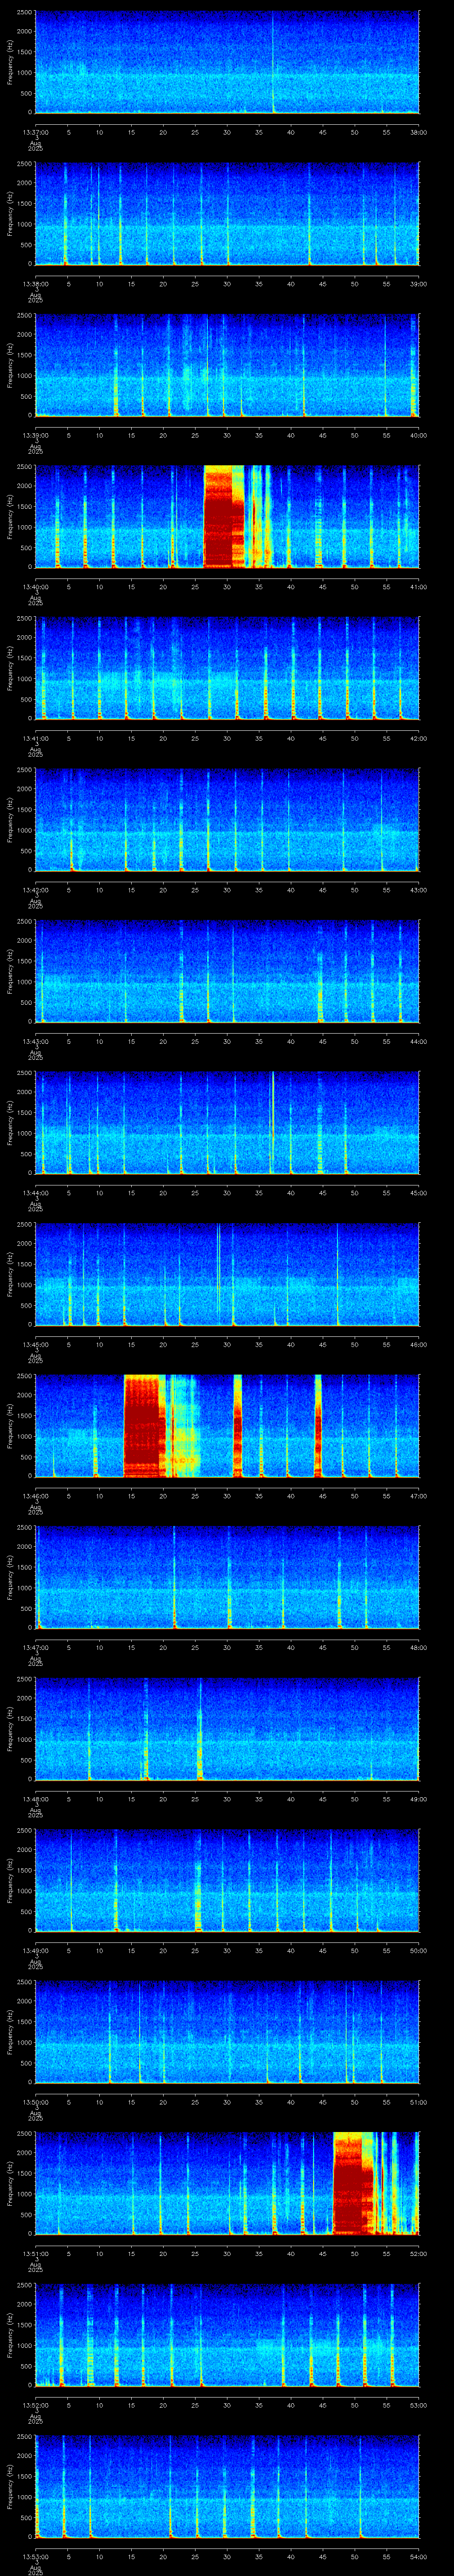Click the narrow red burst at 44 seconds in 13:46 spectrogram
454x2576 pixels.
pos(318,1425)
